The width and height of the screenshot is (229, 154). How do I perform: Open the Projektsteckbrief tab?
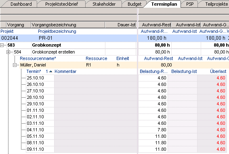click(x=61, y=4)
